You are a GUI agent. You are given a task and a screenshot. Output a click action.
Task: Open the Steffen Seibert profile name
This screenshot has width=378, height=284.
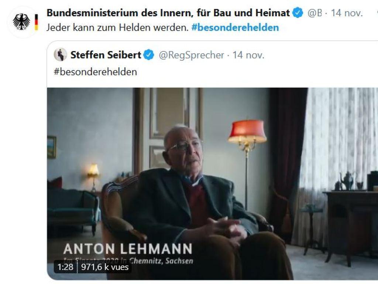click(x=106, y=55)
